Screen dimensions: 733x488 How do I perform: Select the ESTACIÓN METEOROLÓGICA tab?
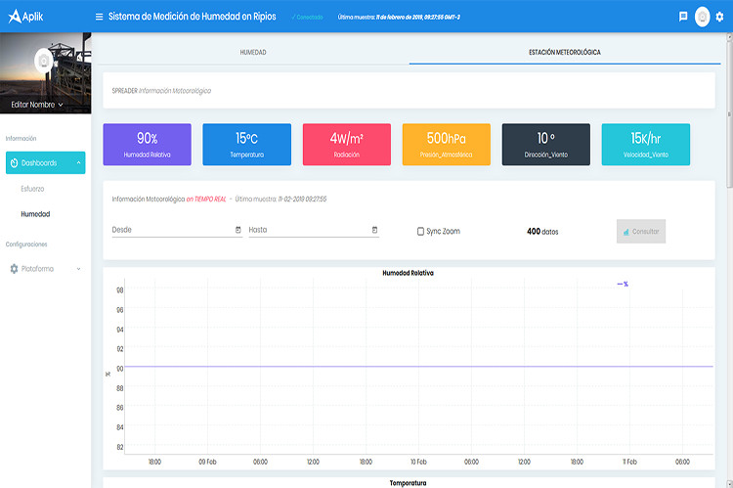(x=564, y=51)
